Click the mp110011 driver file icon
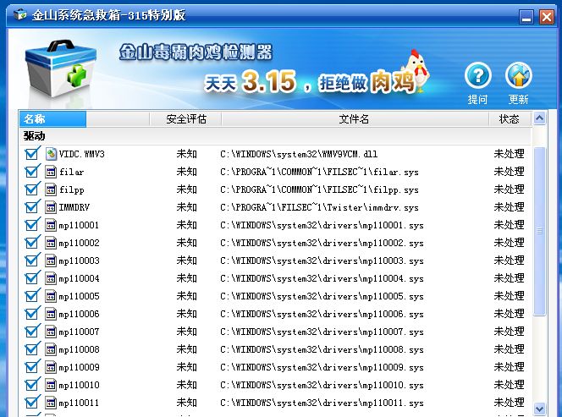This screenshot has height=417, width=562. [x=51, y=403]
